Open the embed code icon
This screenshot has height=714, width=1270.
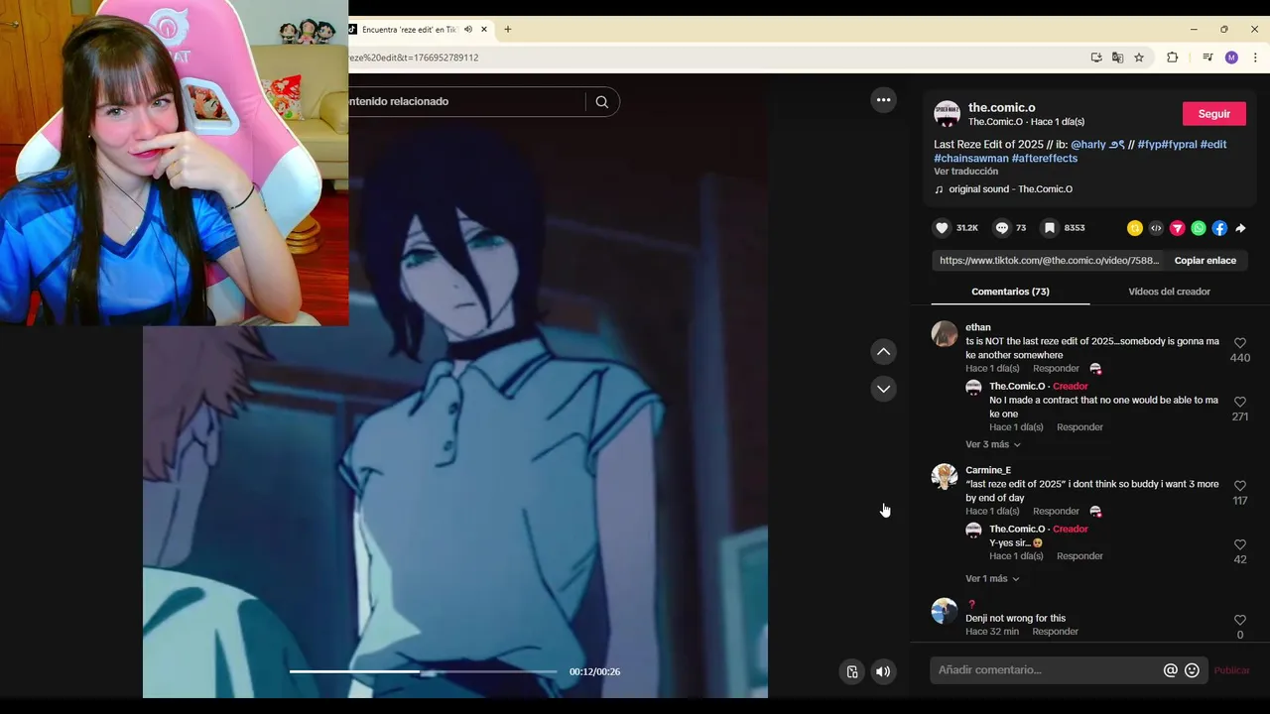coord(1156,228)
